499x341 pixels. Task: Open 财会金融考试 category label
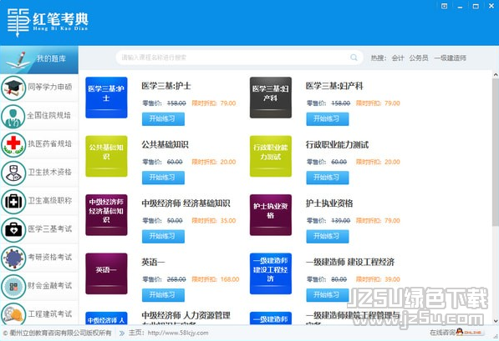click(x=50, y=285)
